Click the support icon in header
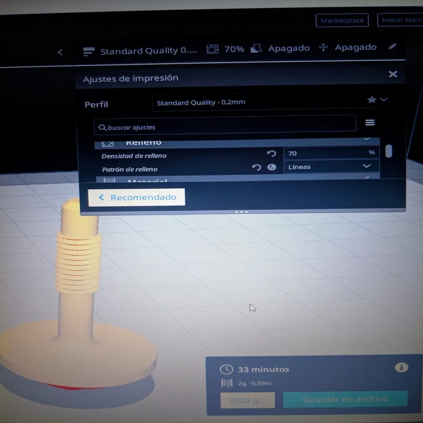This screenshot has width=423, height=423. (256, 49)
